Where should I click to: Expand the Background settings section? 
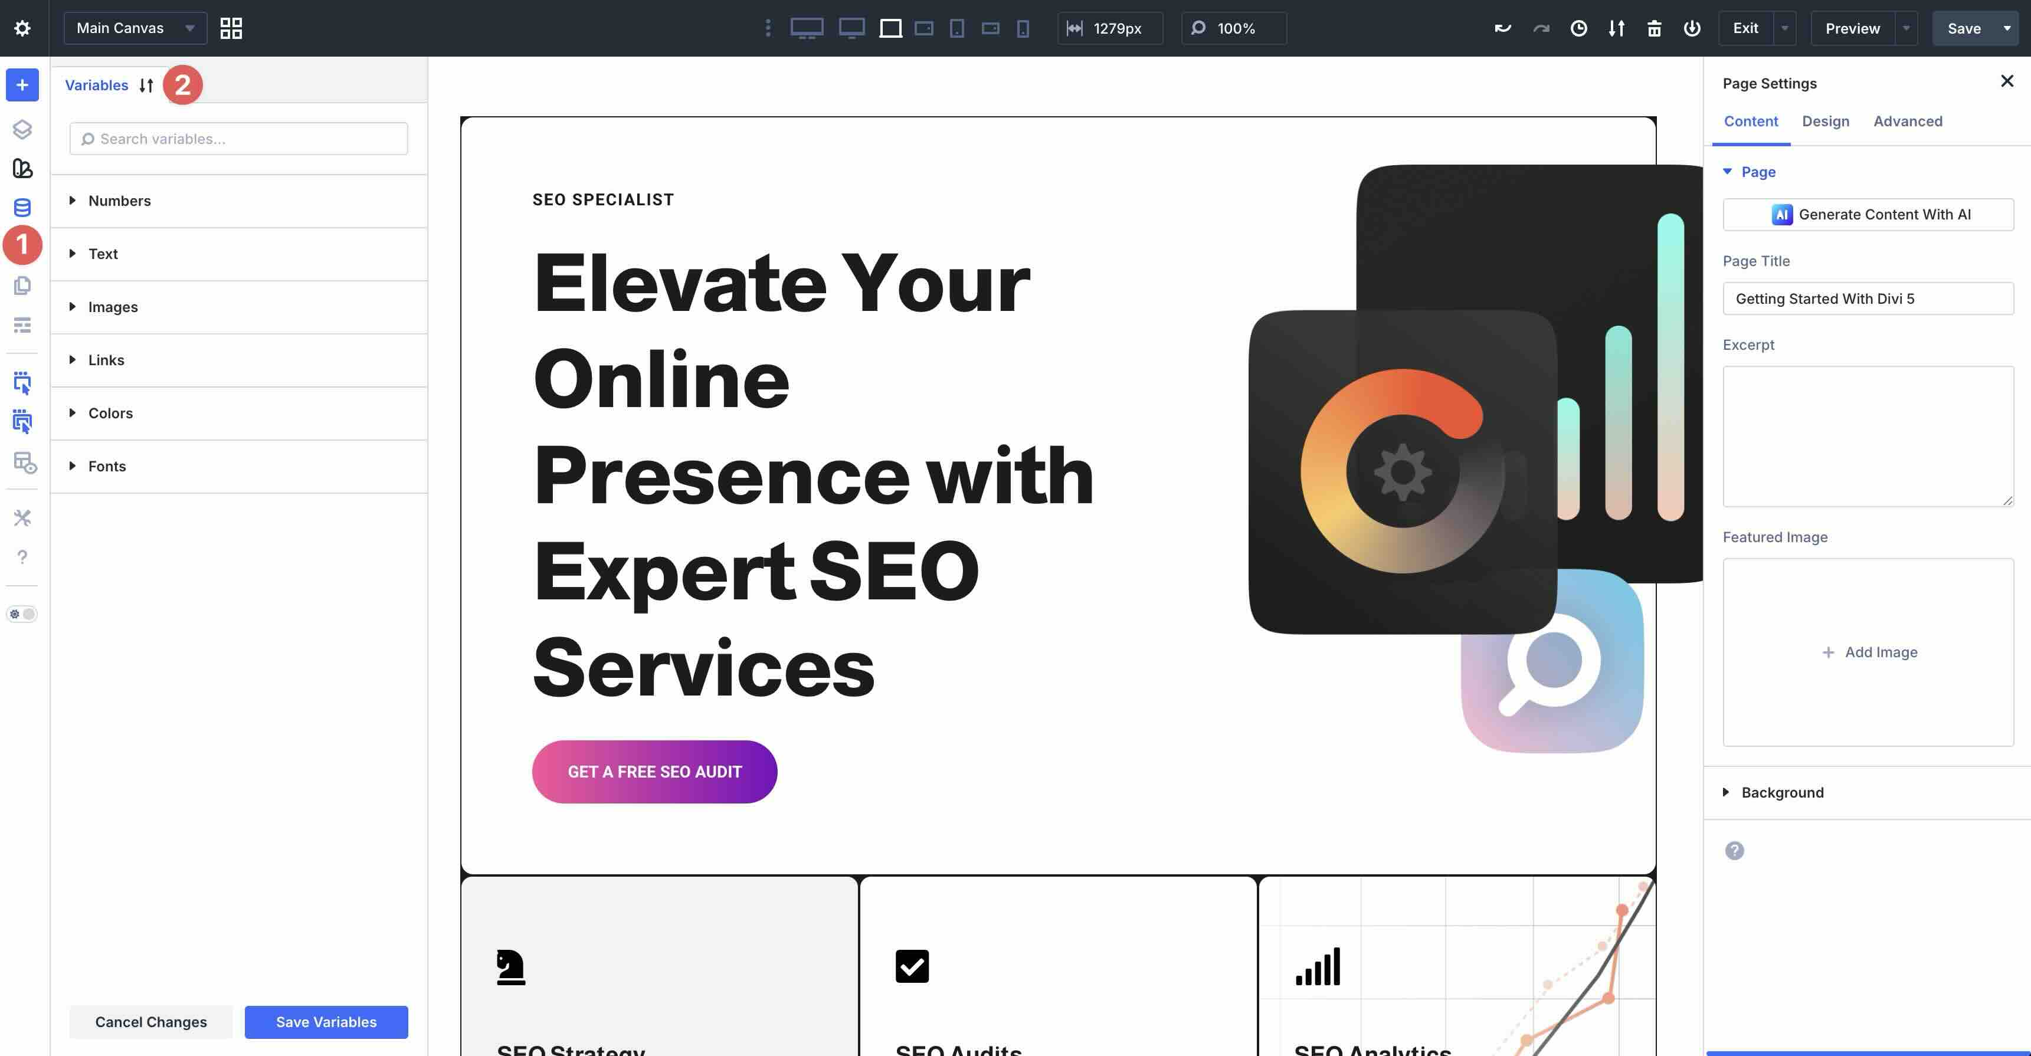pyautogui.click(x=1782, y=792)
